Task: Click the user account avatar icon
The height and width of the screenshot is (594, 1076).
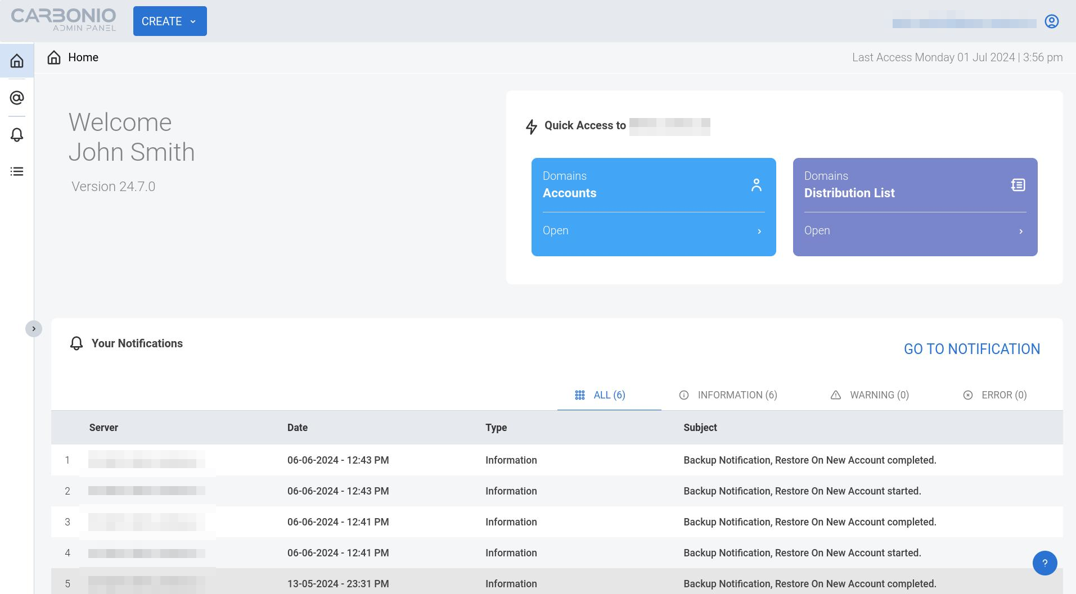Action: pyautogui.click(x=1052, y=21)
